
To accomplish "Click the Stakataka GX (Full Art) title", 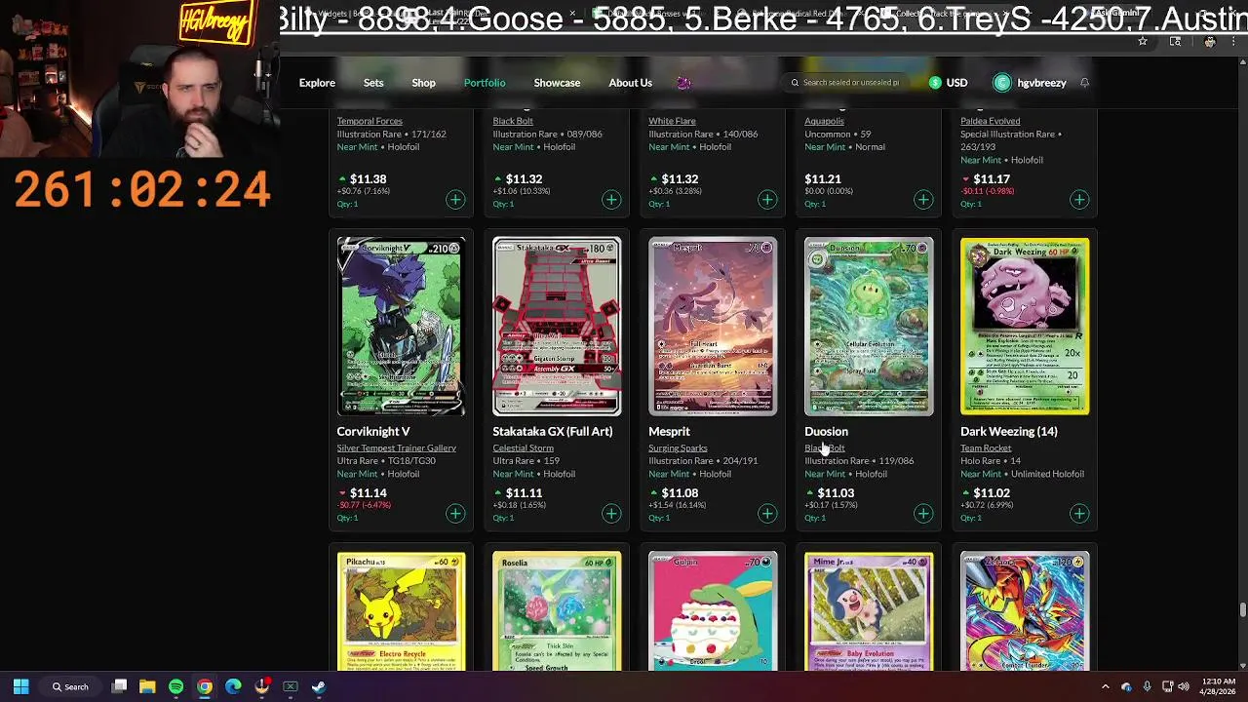I will pos(553,431).
